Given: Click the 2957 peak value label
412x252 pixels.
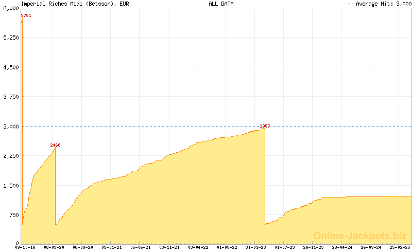Looking at the screenshot, I should pyautogui.click(x=265, y=126).
